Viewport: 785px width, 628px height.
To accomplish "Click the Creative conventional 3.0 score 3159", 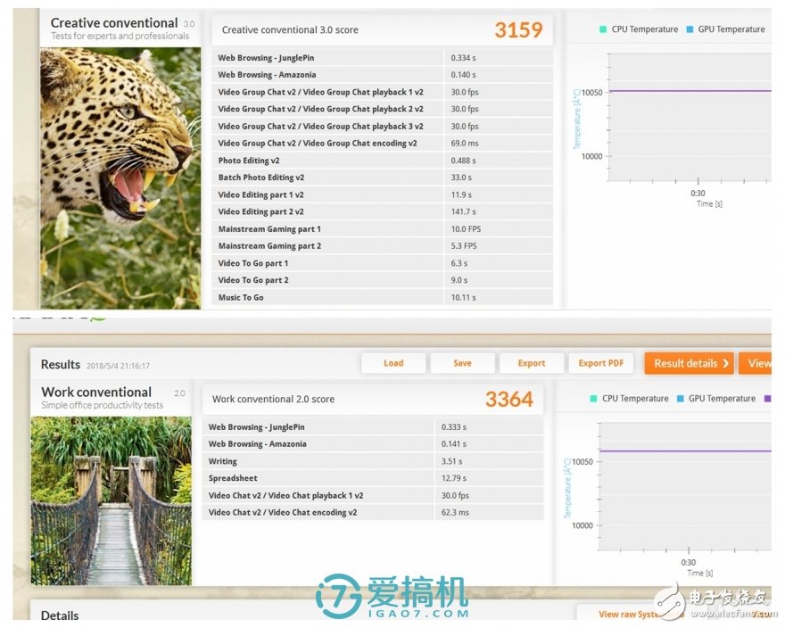I will tap(517, 30).
